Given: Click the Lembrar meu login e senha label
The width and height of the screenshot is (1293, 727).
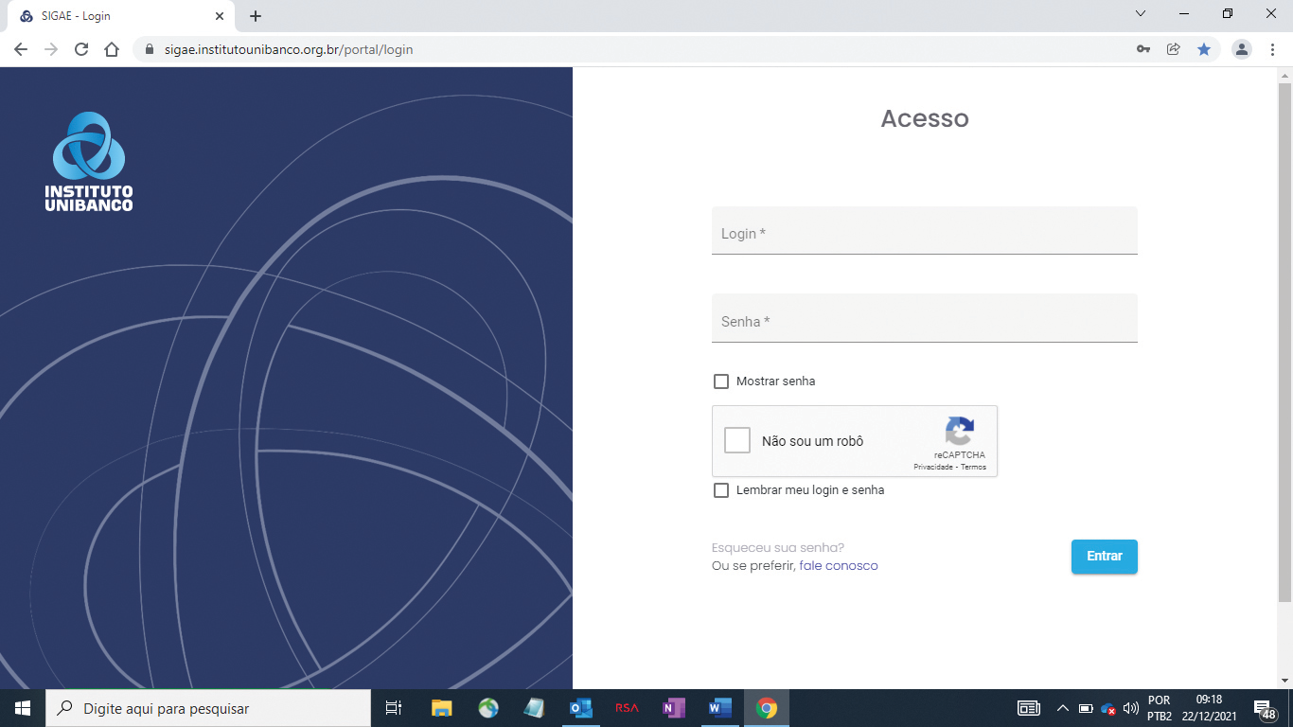Looking at the screenshot, I should click(810, 490).
